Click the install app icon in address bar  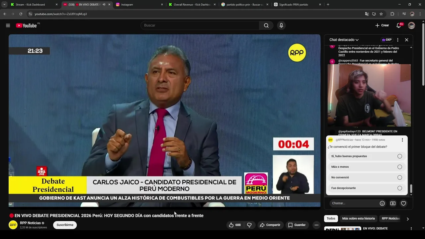(374, 14)
